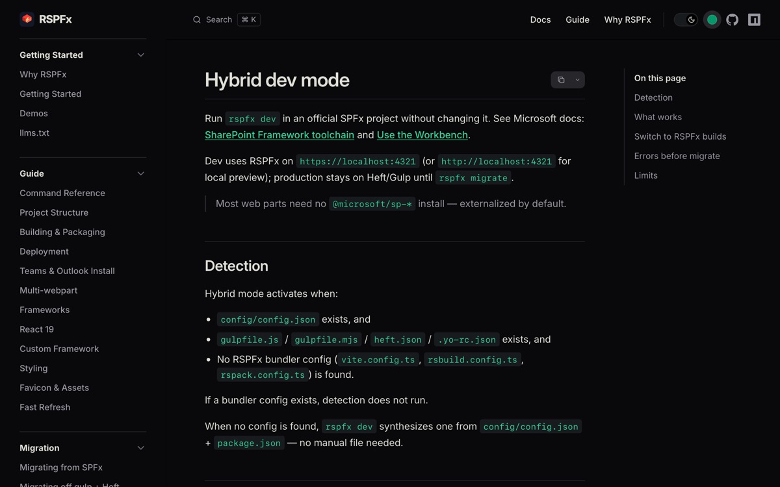Collapse the Migration sidebar section
780x487 pixels.
[x=140, y=448]
